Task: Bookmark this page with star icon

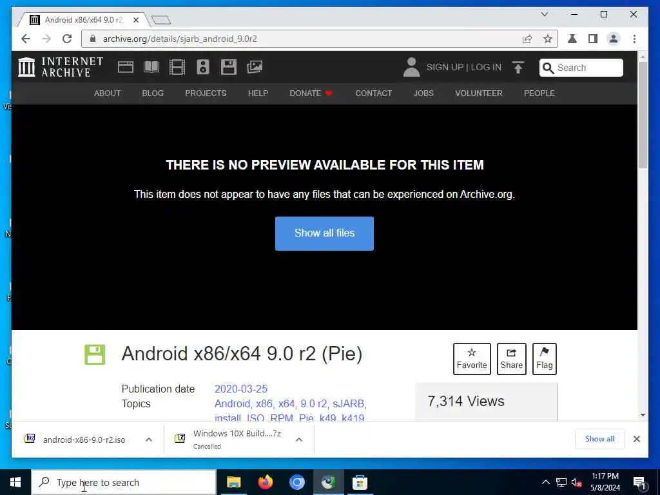Action: (x=548, y=39)
